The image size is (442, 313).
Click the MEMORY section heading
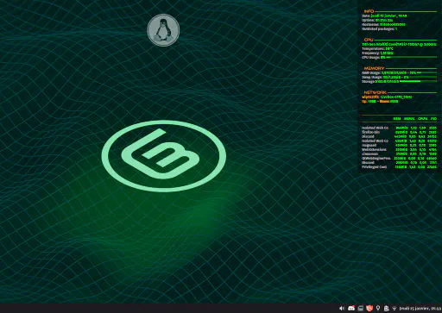[374, 68]
